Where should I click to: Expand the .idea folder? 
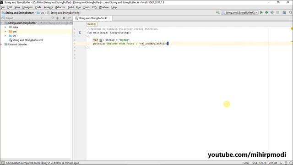tap(5, 27)
